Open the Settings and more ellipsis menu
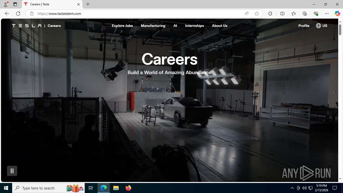Viewport: 343px width, 193px height. (327, 14)
